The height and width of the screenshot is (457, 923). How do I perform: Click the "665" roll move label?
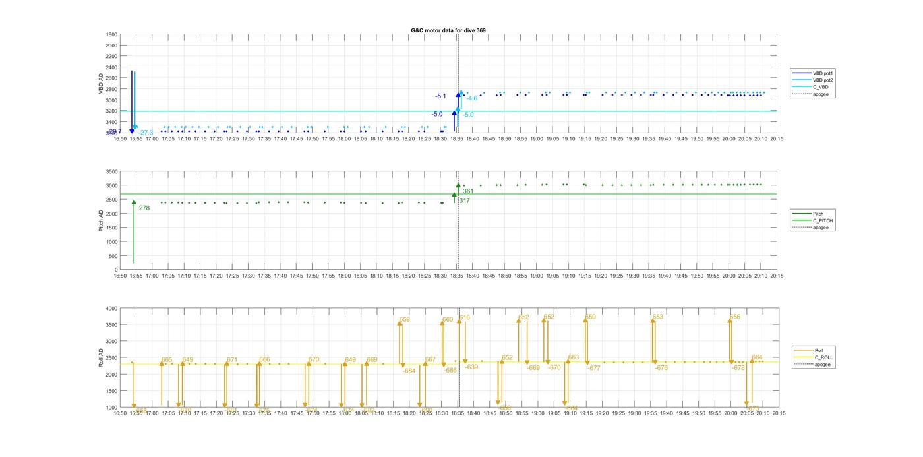pyautogui.click(x=167, y=360)
